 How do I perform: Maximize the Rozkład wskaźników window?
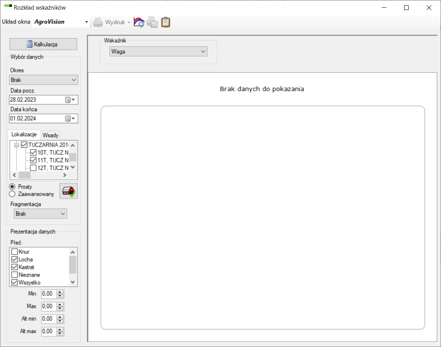click(x=406, y=8)
